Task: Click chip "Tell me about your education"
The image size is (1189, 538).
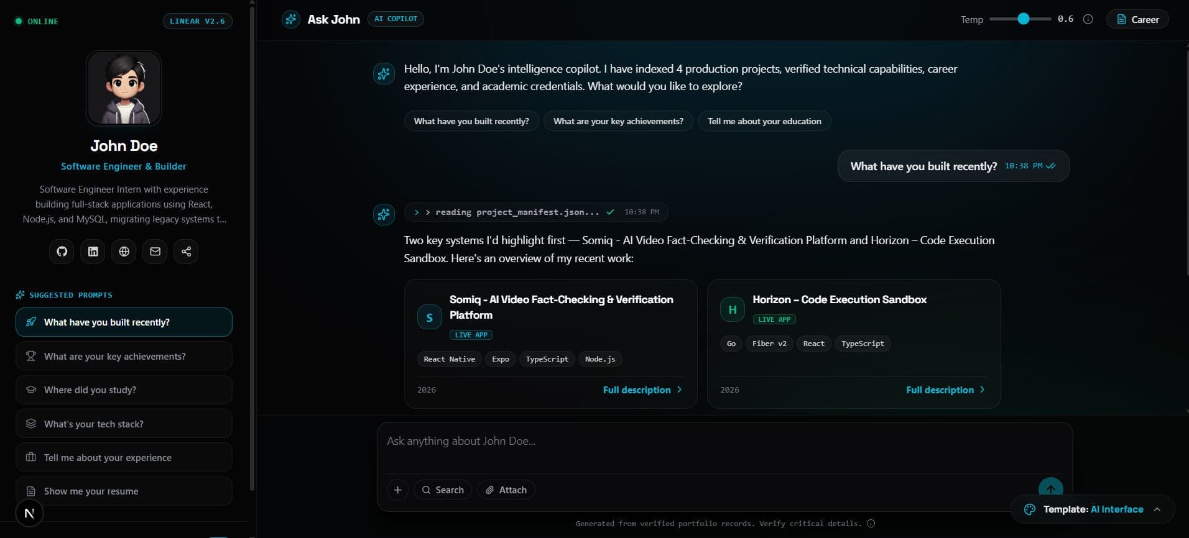Action: tap(764, 121)
